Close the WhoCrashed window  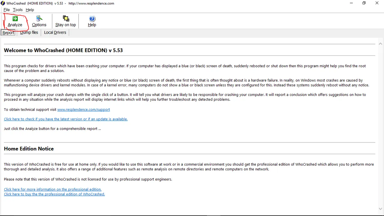pyautogui.click(x=377, y=3)
